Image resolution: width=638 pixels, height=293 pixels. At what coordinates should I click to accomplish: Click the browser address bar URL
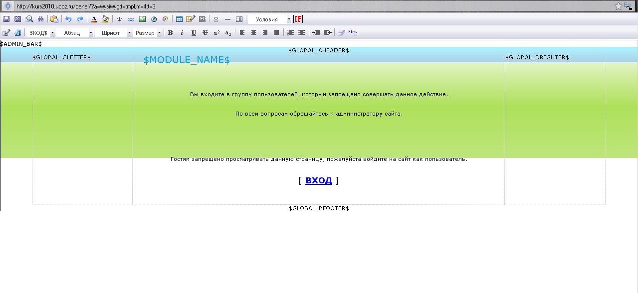[x=86, y=6]
